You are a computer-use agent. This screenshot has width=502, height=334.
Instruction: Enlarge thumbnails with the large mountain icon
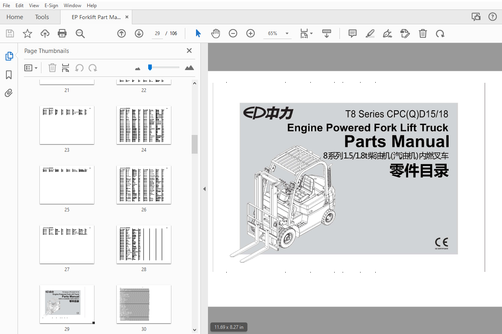tap(190, 68)
